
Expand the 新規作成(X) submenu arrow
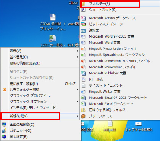coord(77,116)
